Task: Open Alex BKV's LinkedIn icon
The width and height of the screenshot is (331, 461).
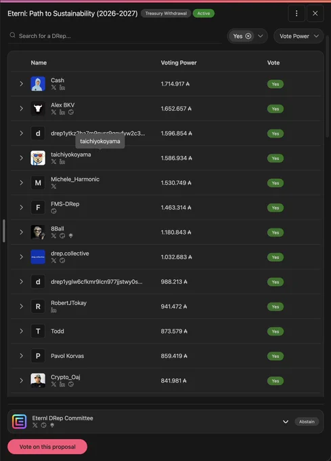Action: [62, 112]
